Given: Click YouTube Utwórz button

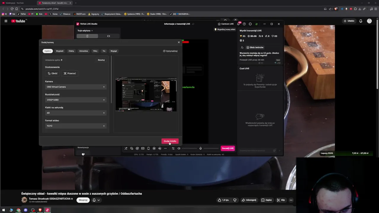Looking at the screenshot, I should tap(349, 21).
